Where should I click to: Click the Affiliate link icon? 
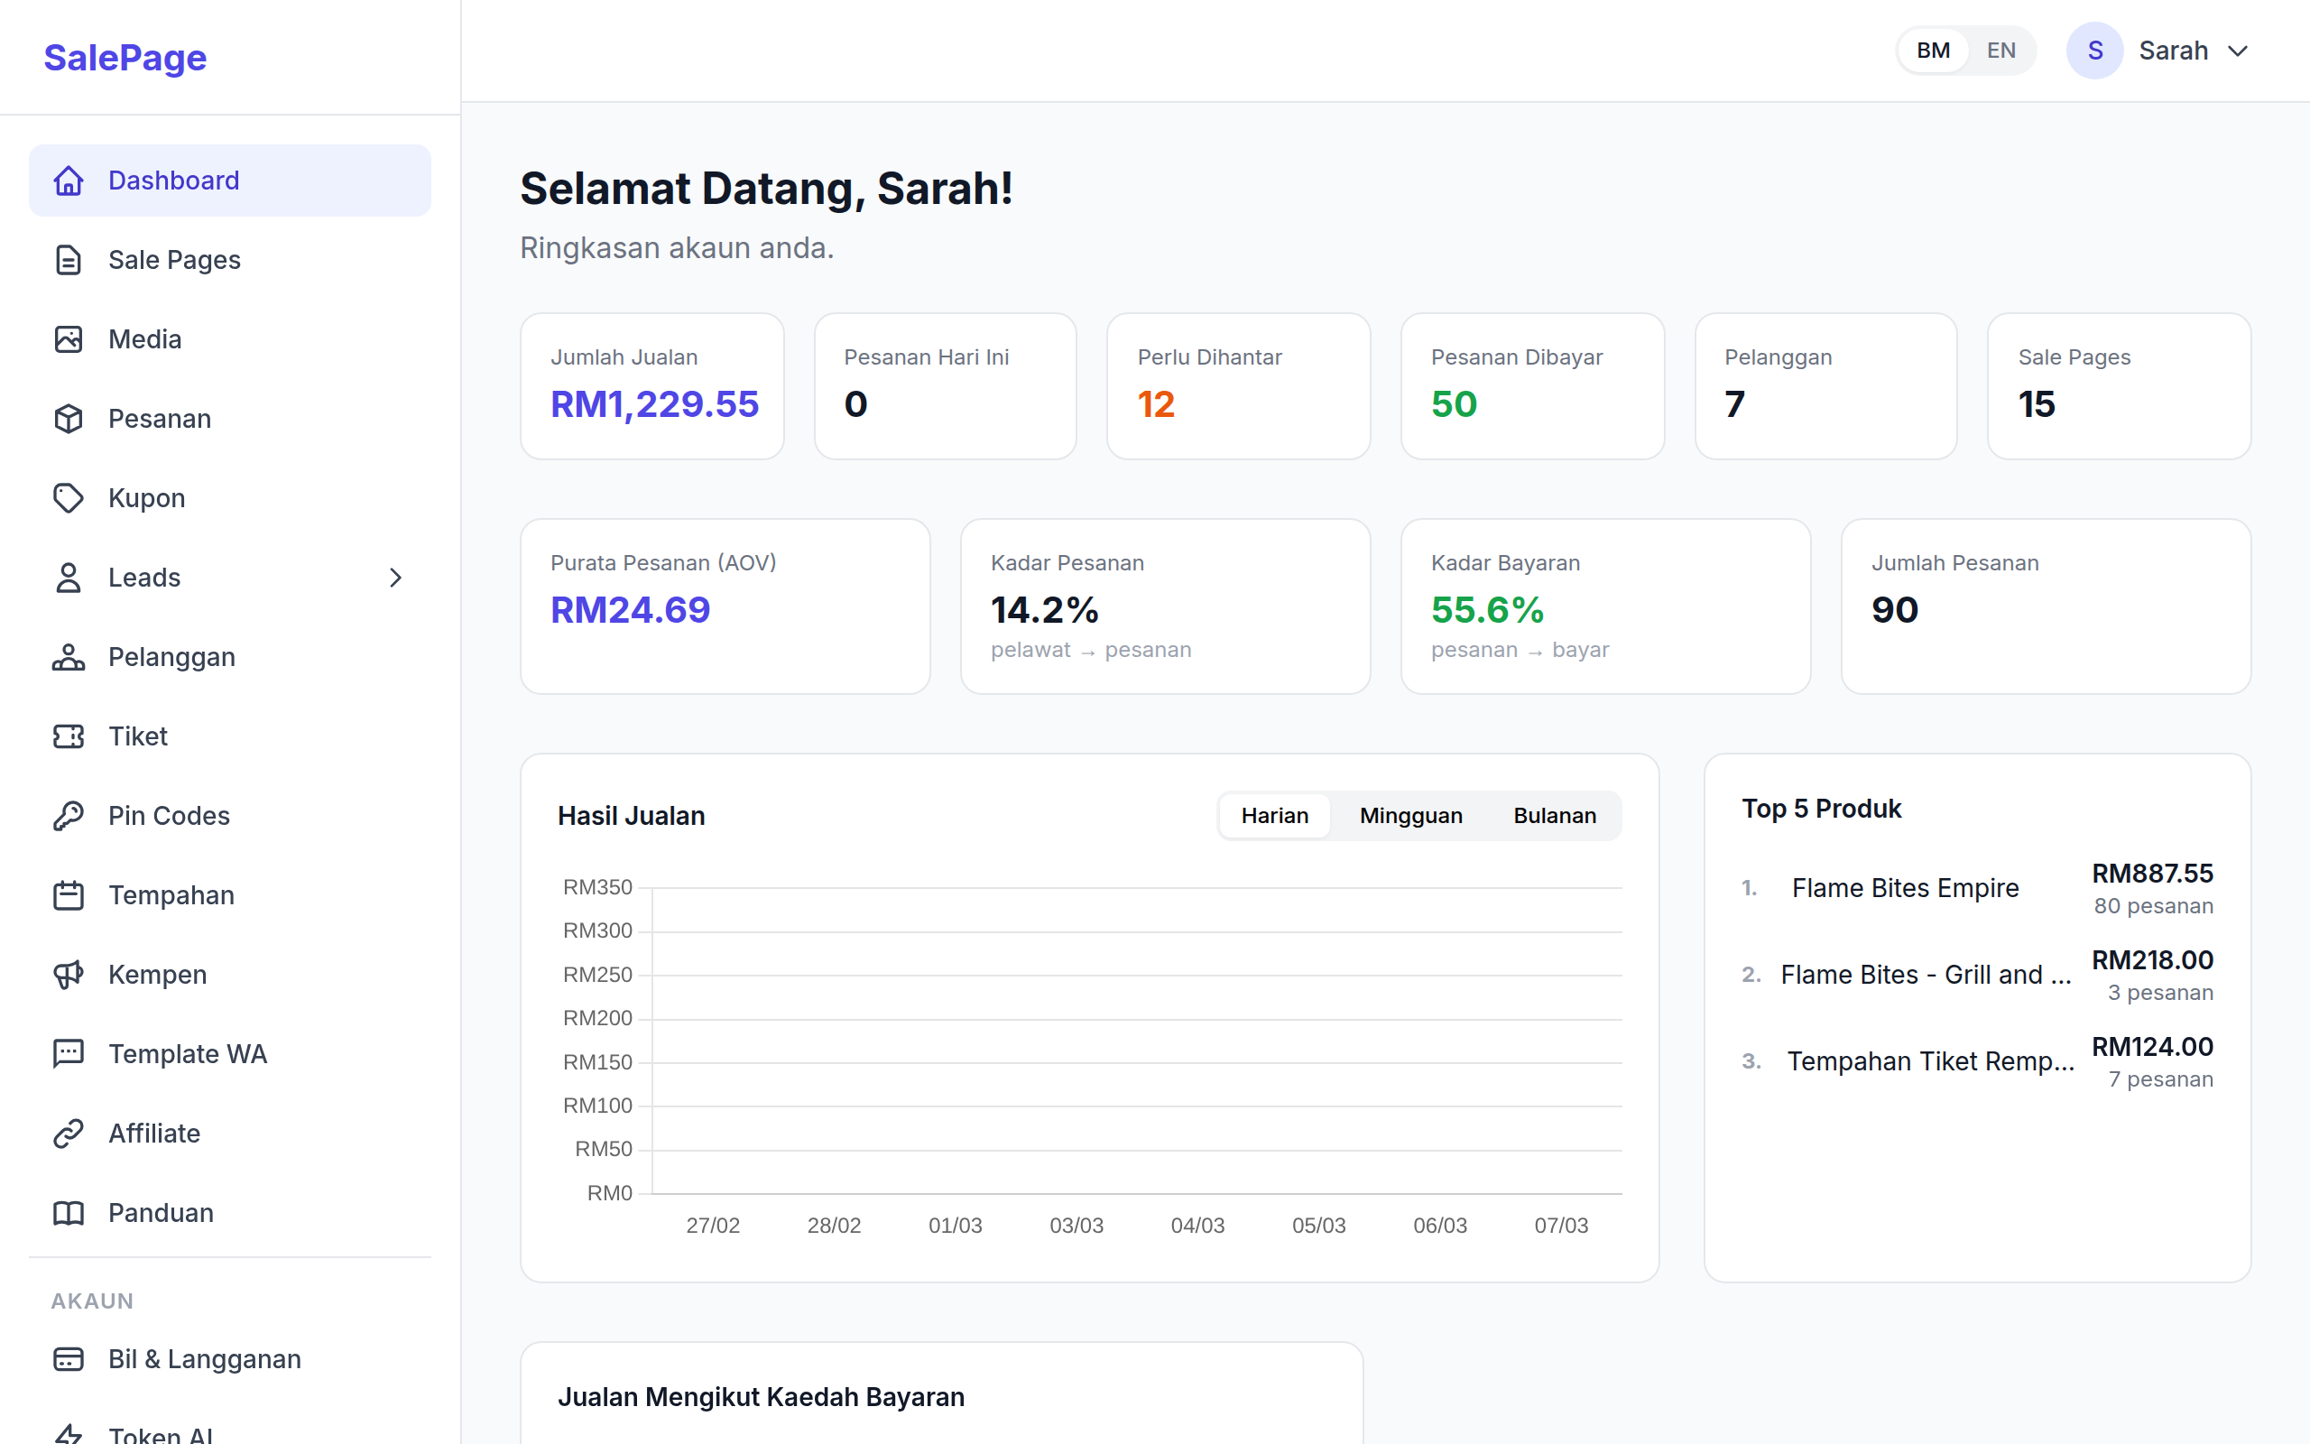68,1133
